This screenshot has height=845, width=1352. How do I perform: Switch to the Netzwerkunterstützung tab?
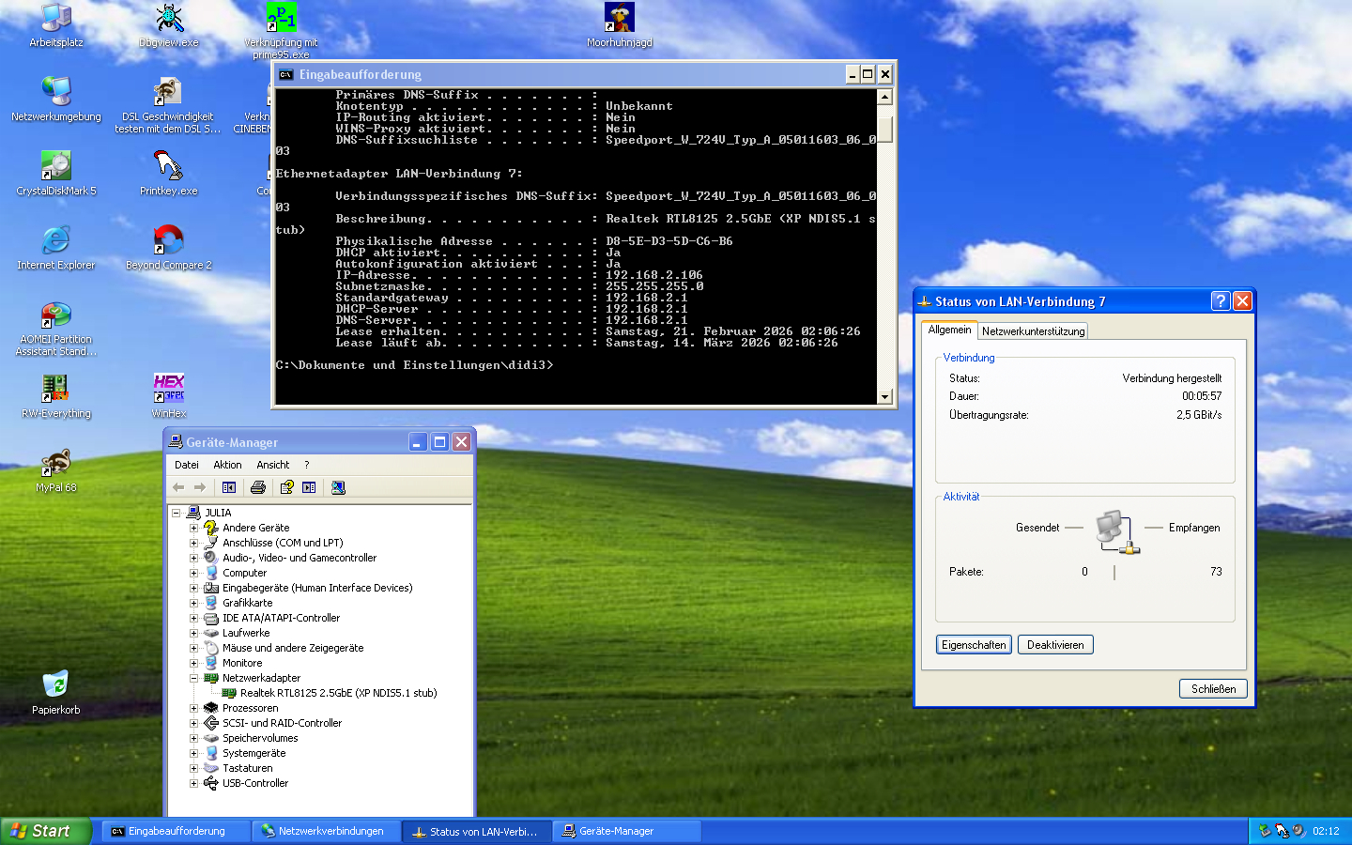(1033, 330)
